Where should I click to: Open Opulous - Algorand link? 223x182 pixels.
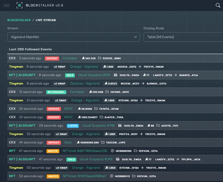[85, 83]
